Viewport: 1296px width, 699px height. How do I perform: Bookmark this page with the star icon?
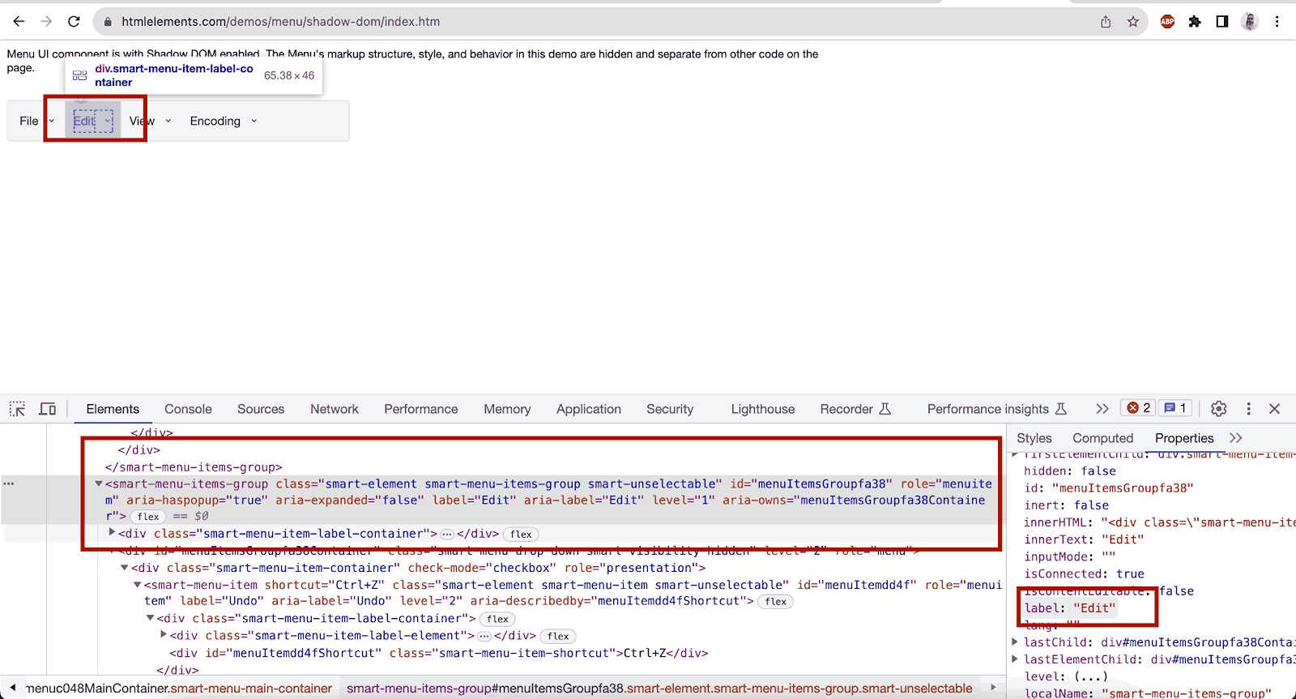coord(1133,22)
